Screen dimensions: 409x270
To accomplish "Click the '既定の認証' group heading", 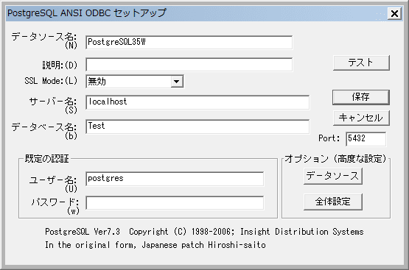I will [x=46, y=159].
